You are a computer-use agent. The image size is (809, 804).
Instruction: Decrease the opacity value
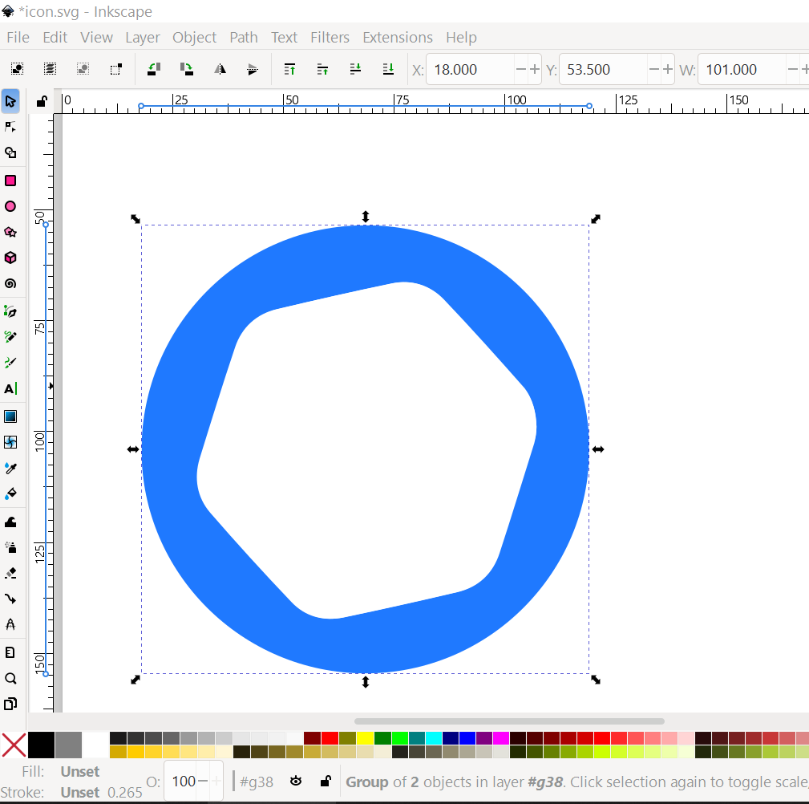[203, 781]
